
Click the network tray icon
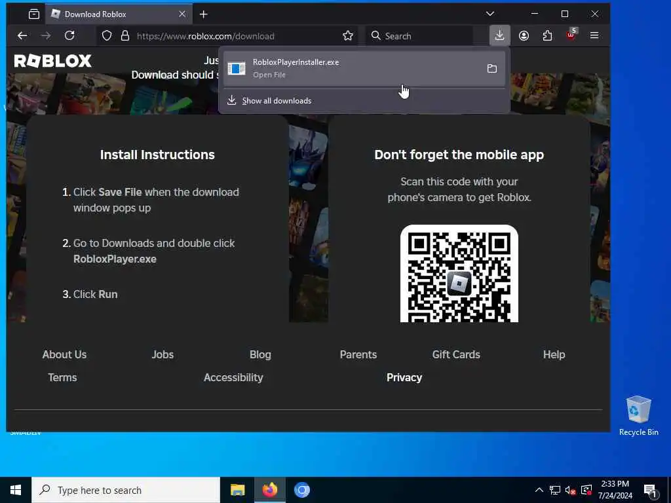555,490
